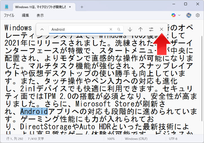Click 7/410 文字 character count
This screenshot has width=204, height=143.
[36, 139]
